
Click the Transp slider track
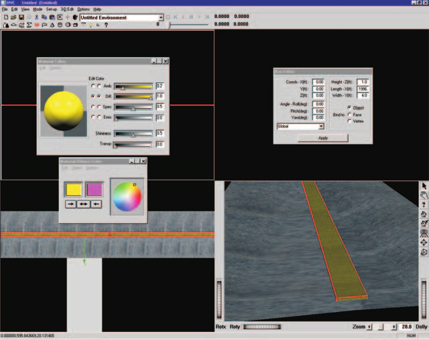[133, 145]
